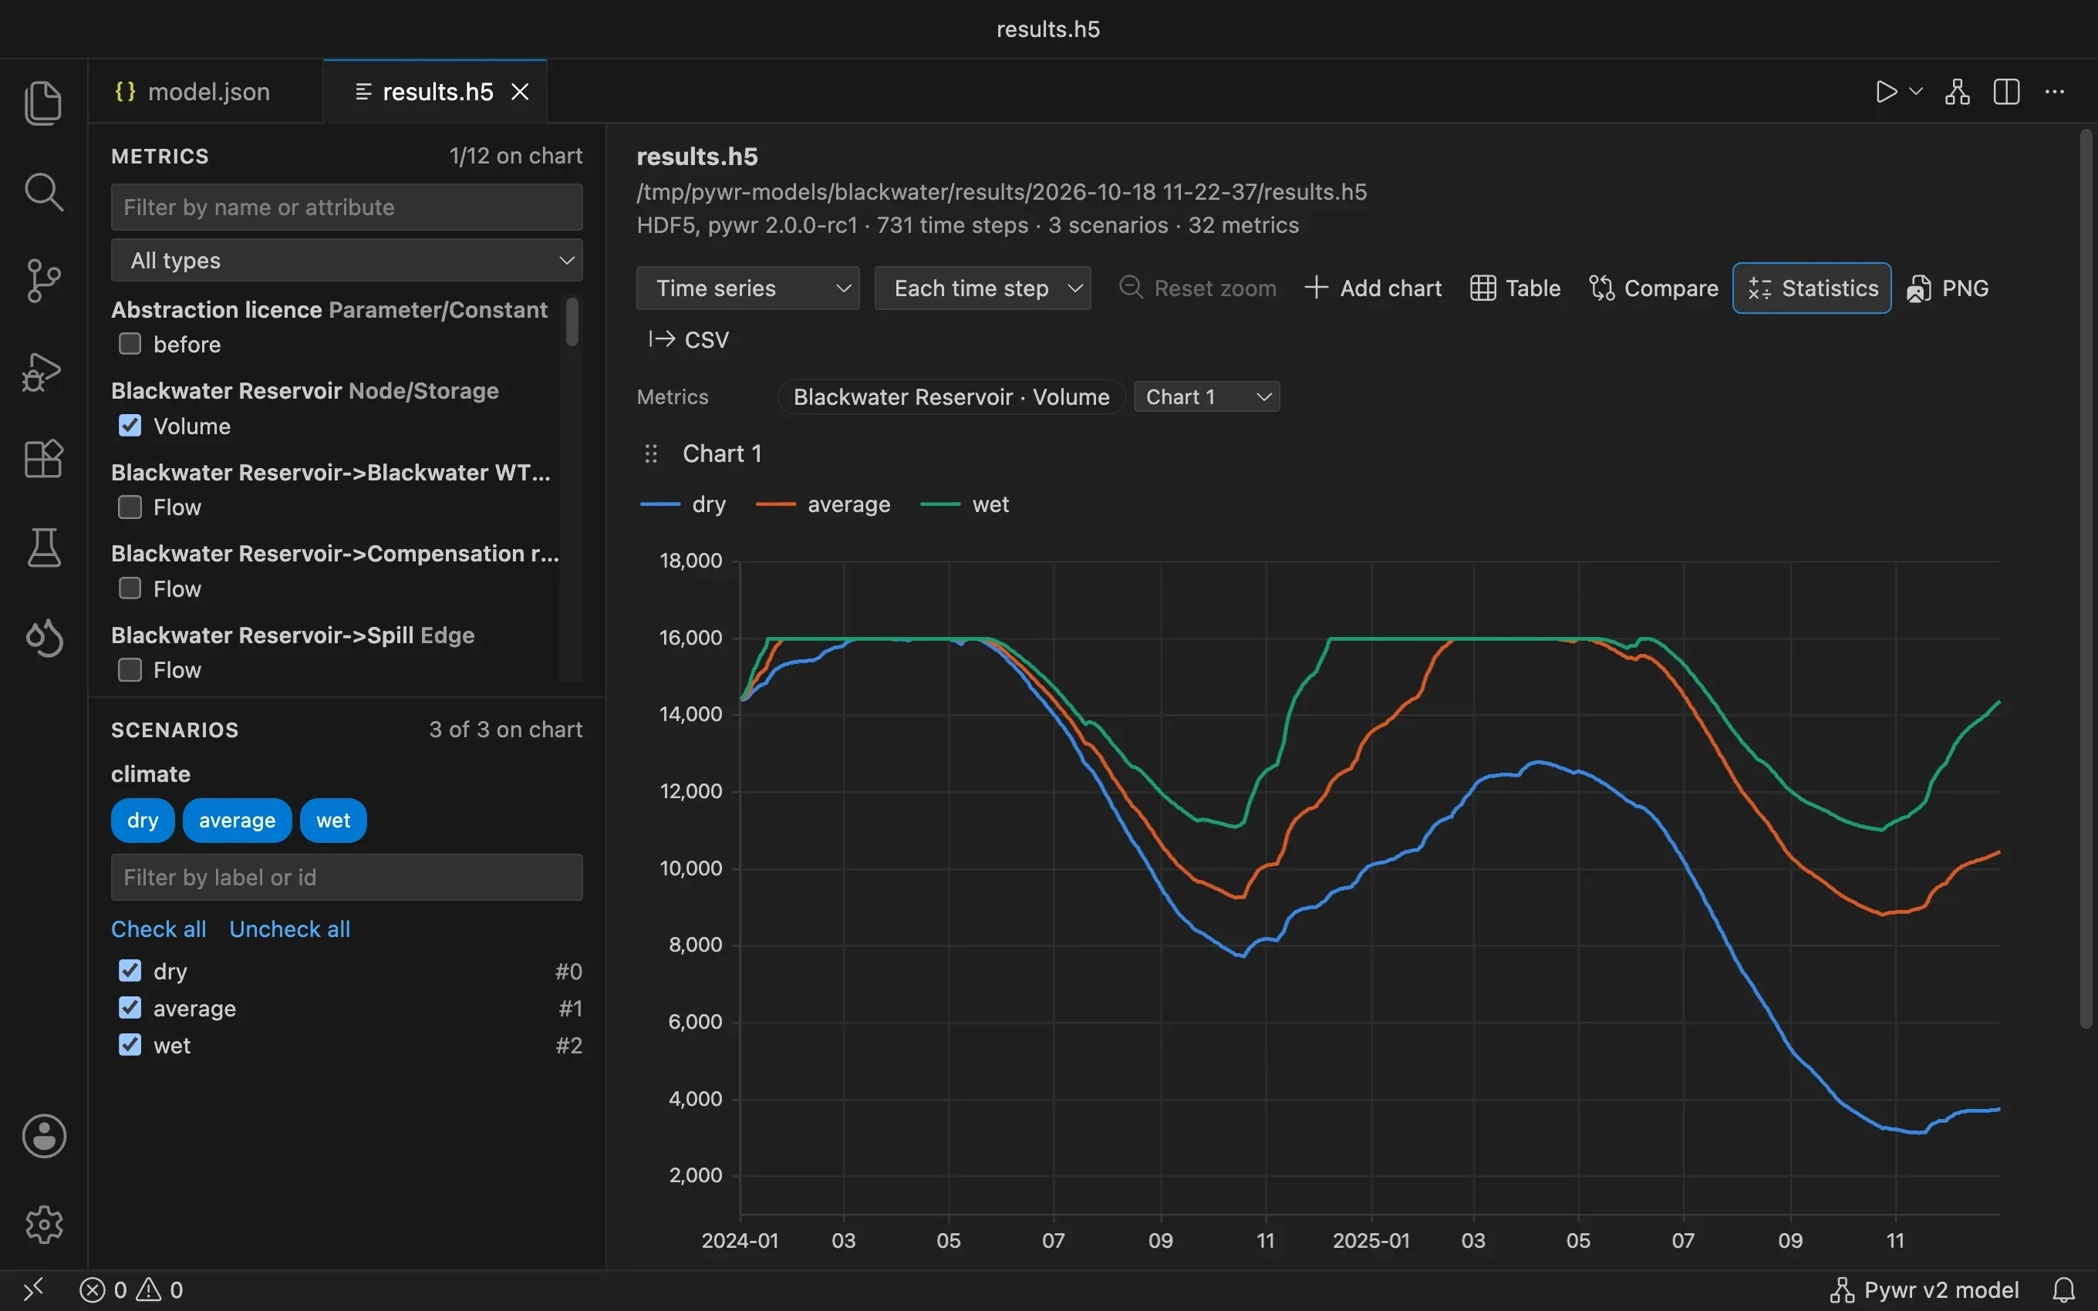Export chart as PNG
The height and width of the screenshot is (1311, 2098).
(1947, 288)
